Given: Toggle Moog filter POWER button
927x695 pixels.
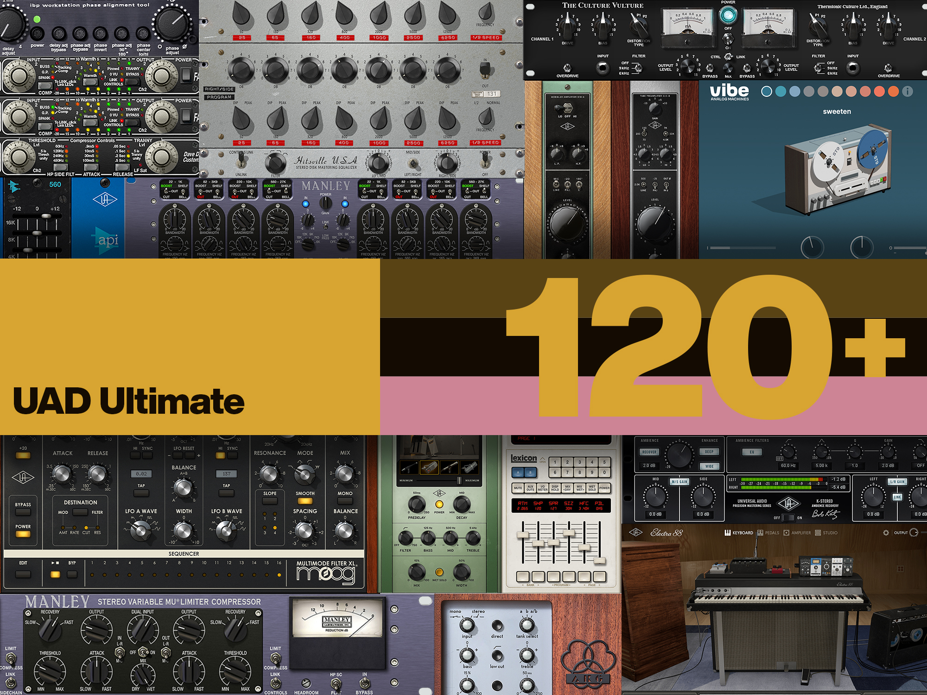Looking at the screenshot, I should coord(23,534).
